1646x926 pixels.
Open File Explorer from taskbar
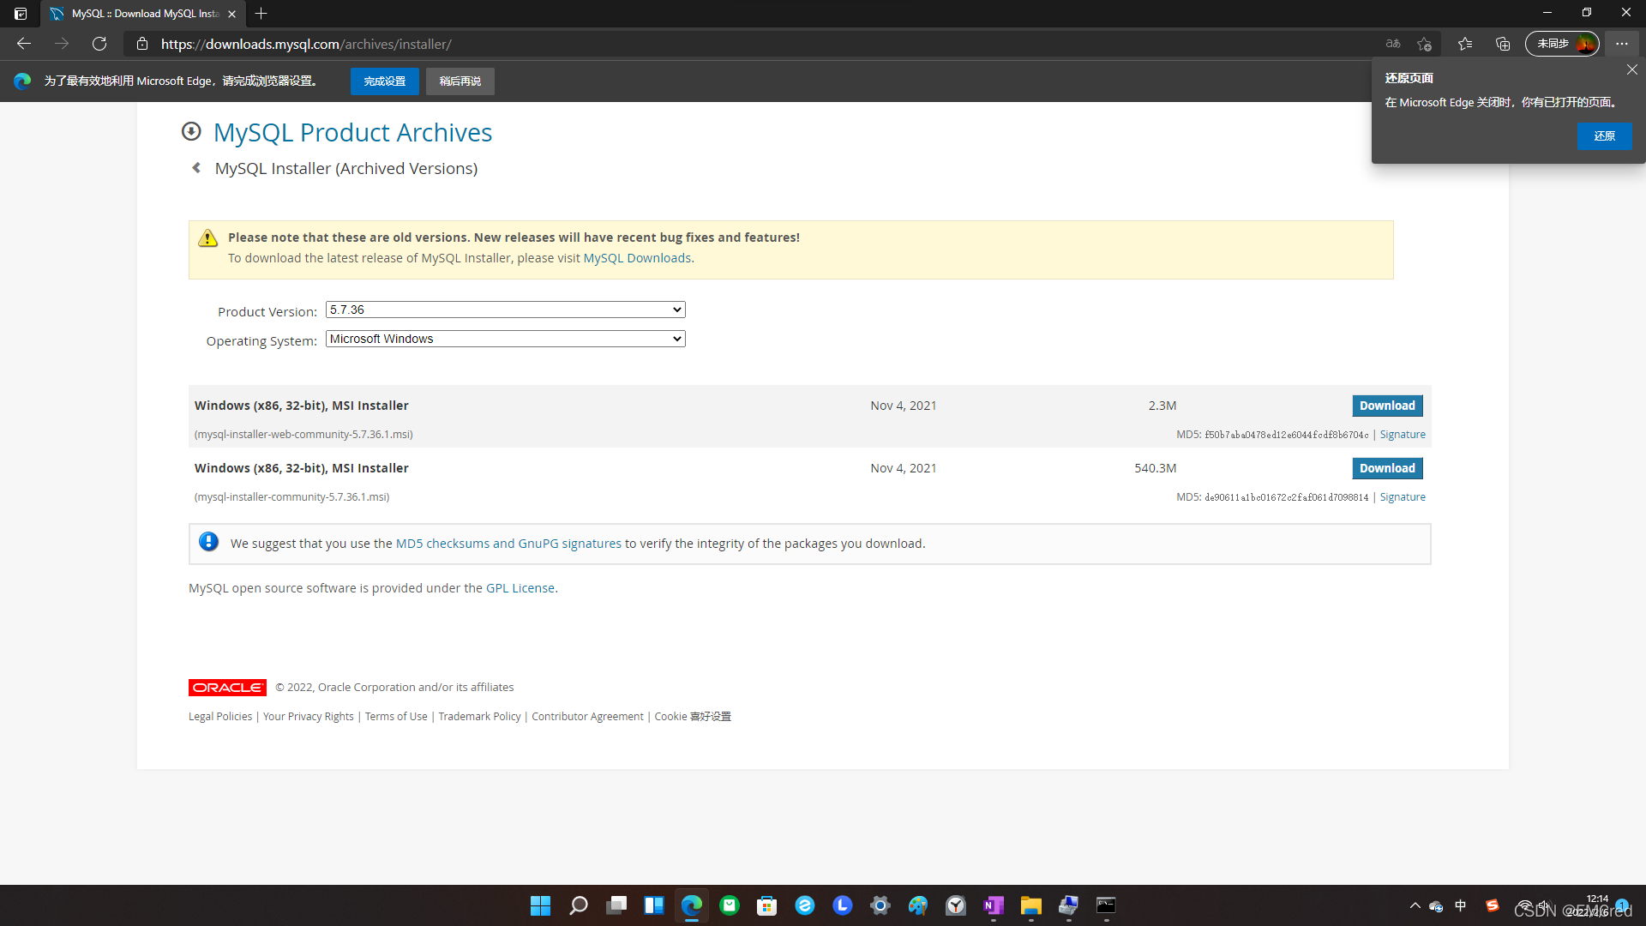coord(1030,905)
